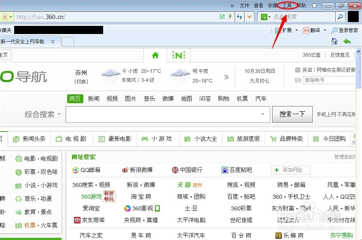Viewport: 362px width, 240px height.
Task: Select the 视频 search category
Action: click(112, 99)
